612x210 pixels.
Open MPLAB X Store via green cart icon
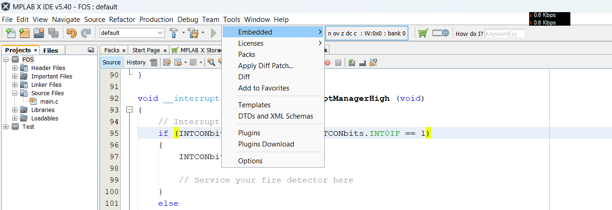tap(423, 33)
